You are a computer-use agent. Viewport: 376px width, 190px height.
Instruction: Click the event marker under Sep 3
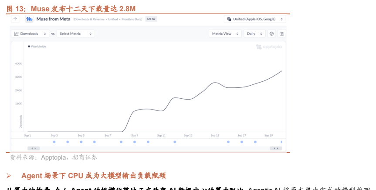[54, 142]
